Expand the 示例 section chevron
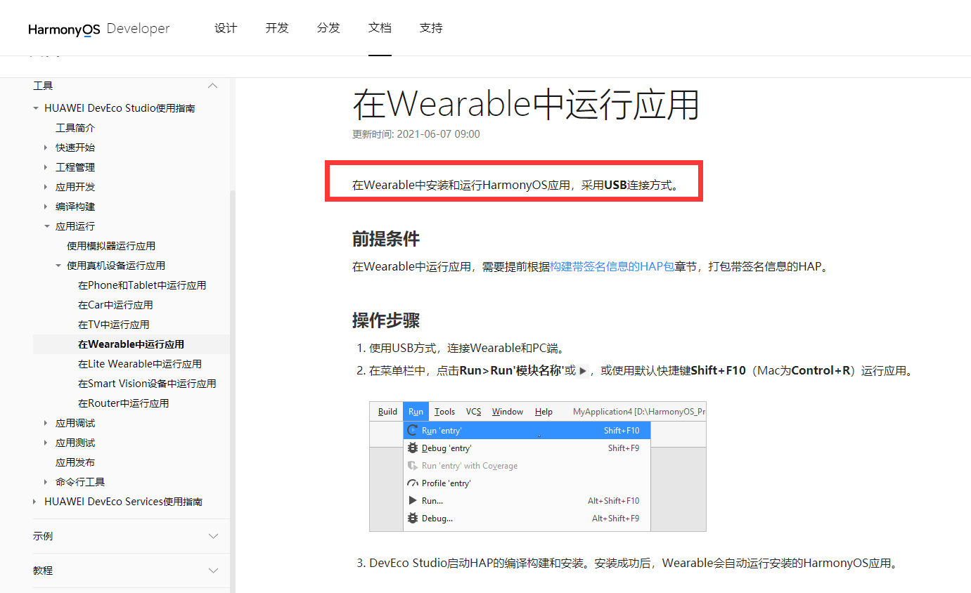The width and height of the screenshot is (971, 593). pos(213,536)
